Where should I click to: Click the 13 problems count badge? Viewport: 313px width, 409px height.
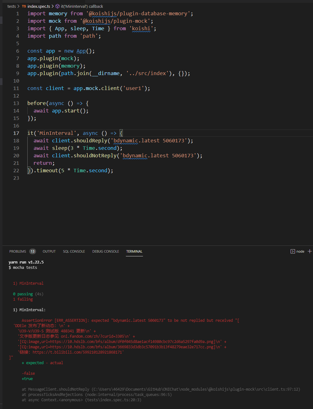[33, 251]
